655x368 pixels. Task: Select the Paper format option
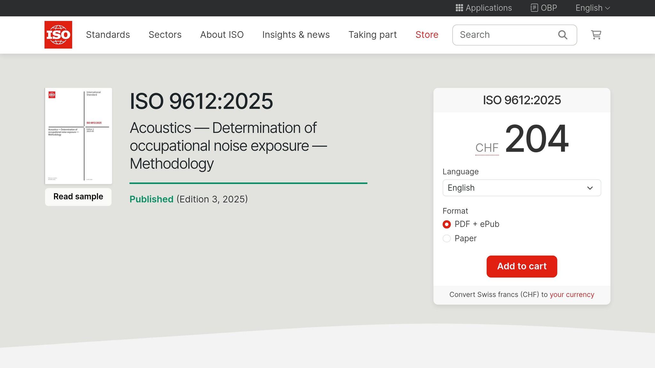tap(446, 238)
